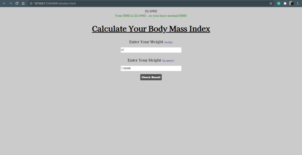This screenshot has height=155, width=302.
Task: Open the Chrome three-dot menu
Action: point(298,3)
